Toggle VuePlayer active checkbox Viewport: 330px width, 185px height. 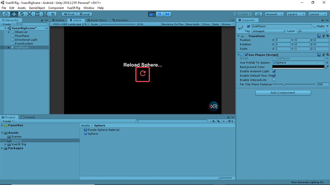[249, 26]
